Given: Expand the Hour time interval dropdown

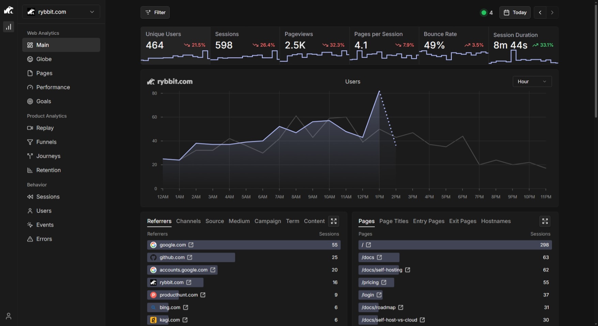Looking at the screenshot, I should 532,82.
